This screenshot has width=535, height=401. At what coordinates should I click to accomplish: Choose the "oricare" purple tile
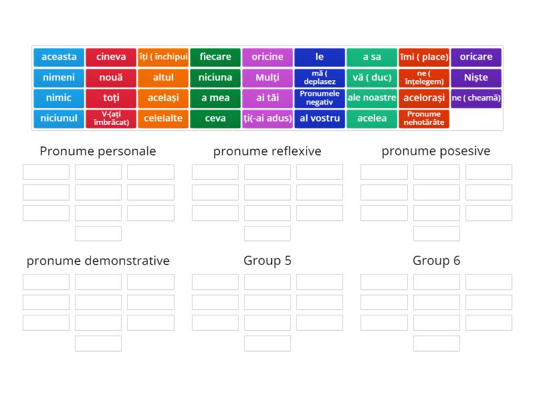[476, 57]
